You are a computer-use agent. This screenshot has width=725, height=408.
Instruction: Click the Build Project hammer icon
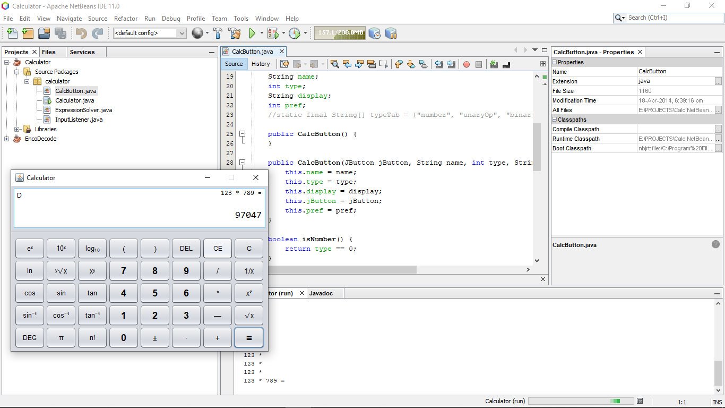pyautogui.click(x=218, y=33)
